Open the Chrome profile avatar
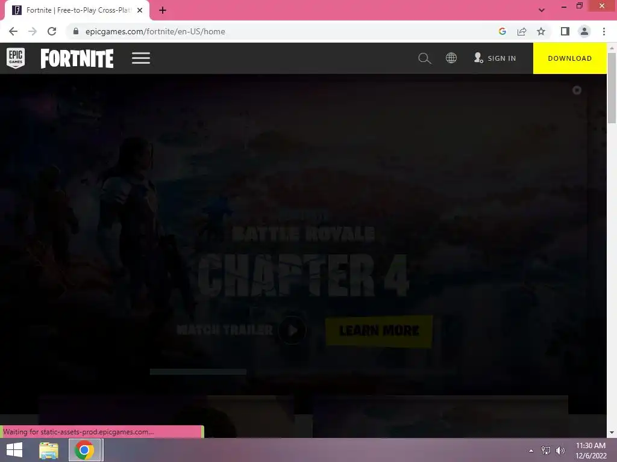Viewport: 617px width, 462px height. [x=584, y=31]
